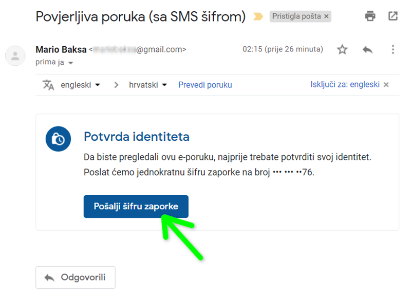Click the translate icon in translation bar

click(48, 85)
